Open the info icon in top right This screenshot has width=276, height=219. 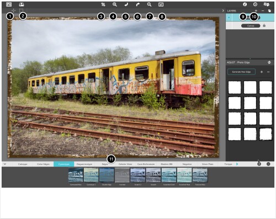pyautogui.click(x=245, y=4)
